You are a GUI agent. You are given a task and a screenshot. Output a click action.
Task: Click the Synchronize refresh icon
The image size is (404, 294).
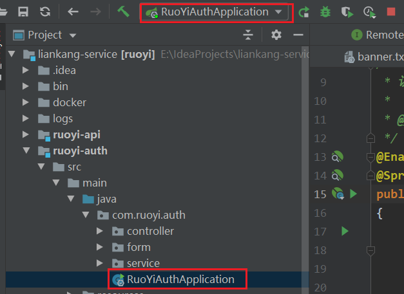(x=45, y=12)
